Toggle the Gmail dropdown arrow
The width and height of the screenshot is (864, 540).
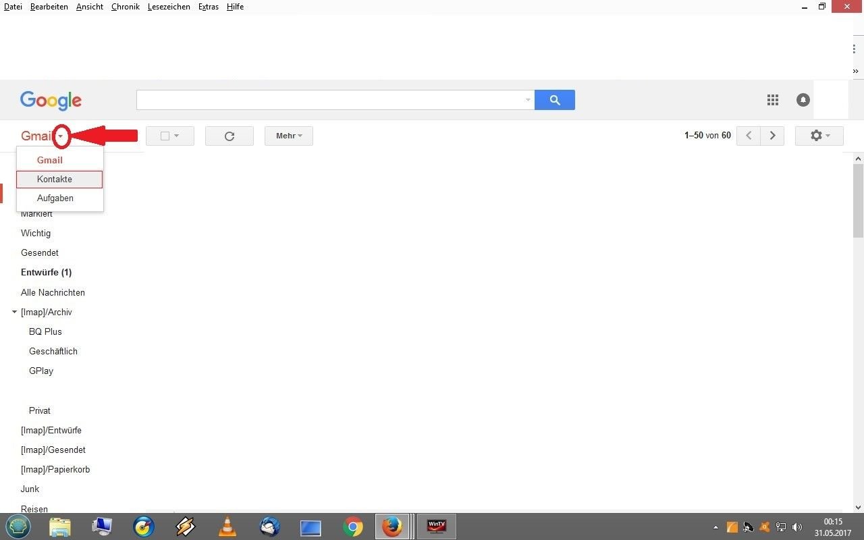click(x=61, y=136)
